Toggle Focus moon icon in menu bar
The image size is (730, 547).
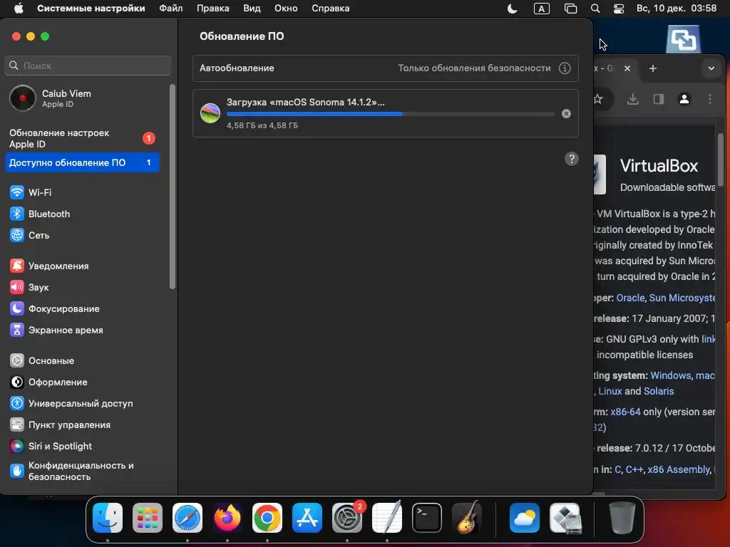point(512,9)
